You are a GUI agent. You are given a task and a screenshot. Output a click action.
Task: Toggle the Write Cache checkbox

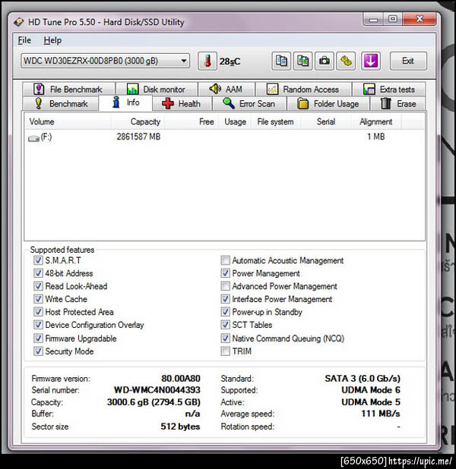tap(38, 299)
